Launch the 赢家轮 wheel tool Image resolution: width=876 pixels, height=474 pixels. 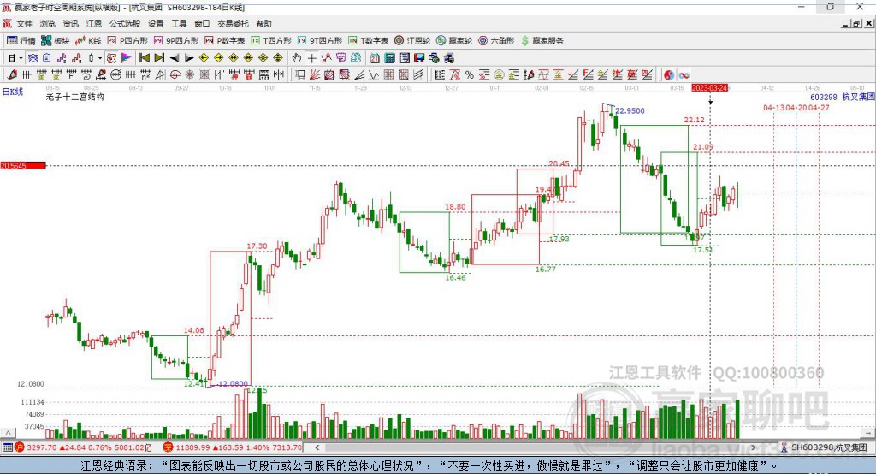[454, 40]
